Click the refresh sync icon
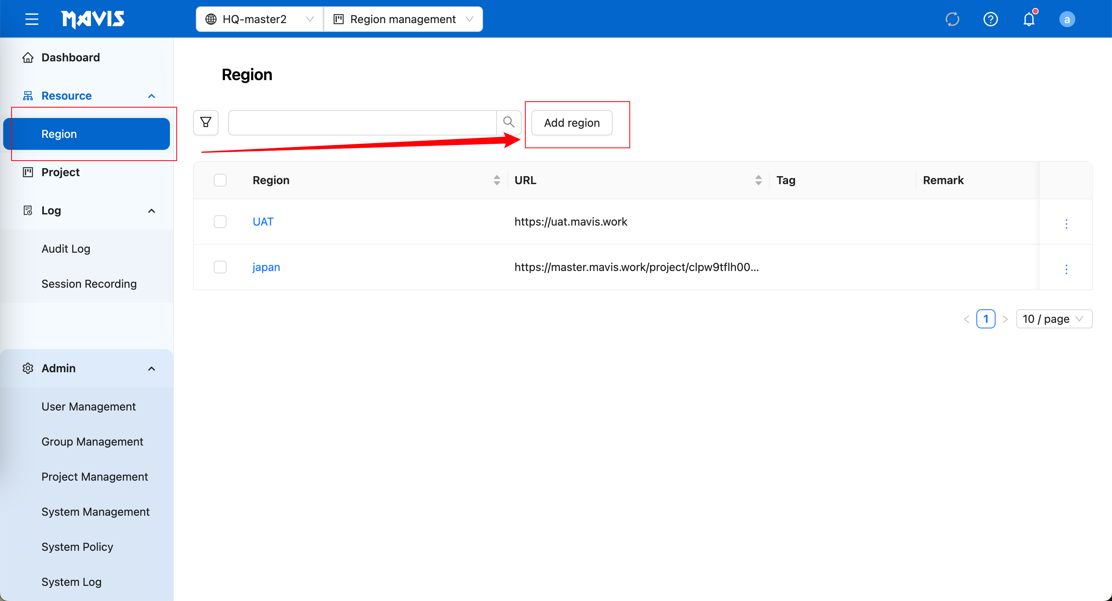Image resolution: width=1112 pixels, height=601 pixels. point(952,19)
